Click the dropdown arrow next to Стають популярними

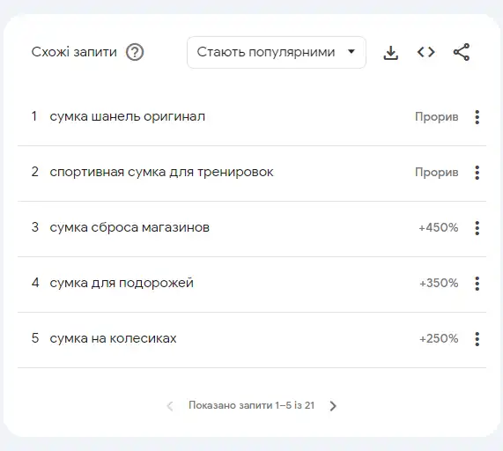pos(351,51)
